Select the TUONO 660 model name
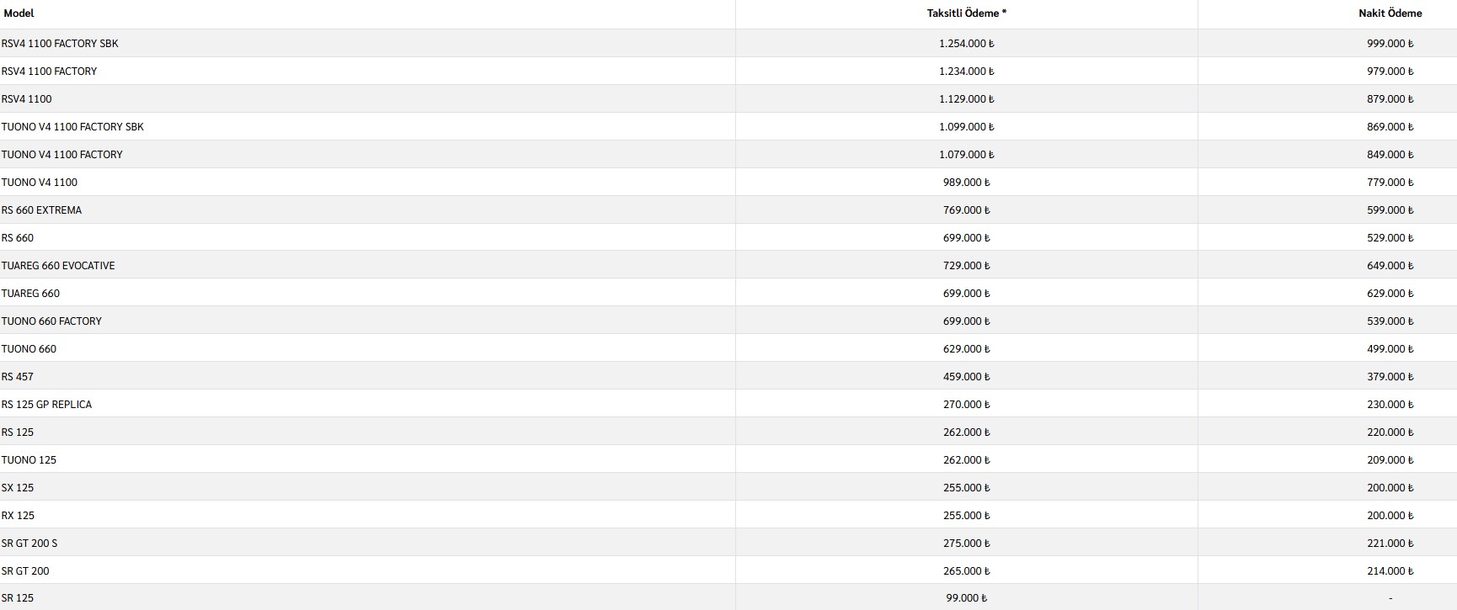 click(29, 349)
